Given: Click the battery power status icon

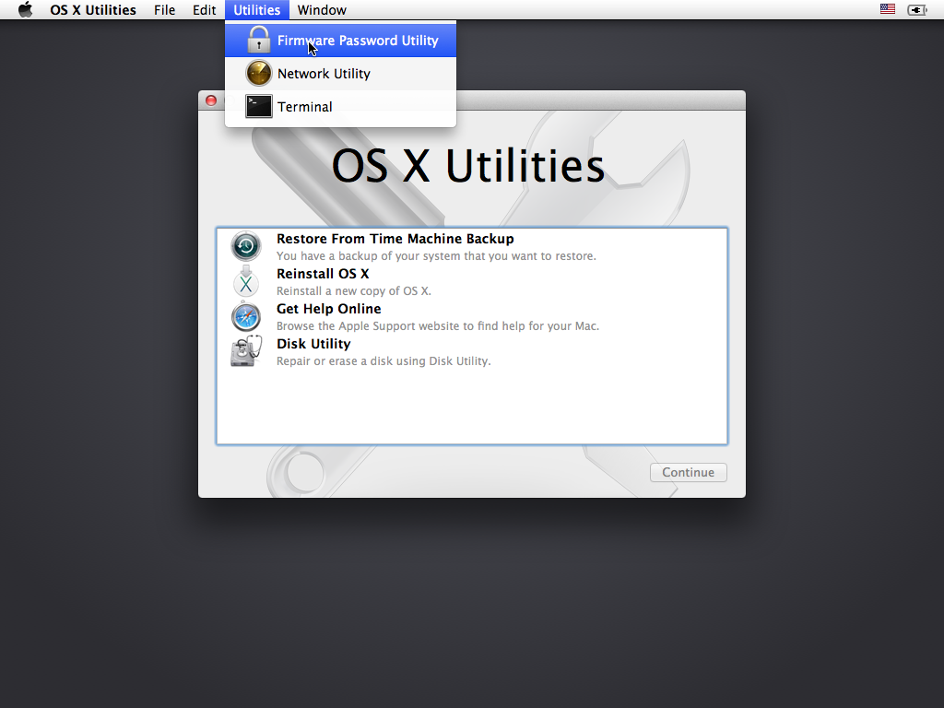Looking at the screenshot, I should (916, 10).
